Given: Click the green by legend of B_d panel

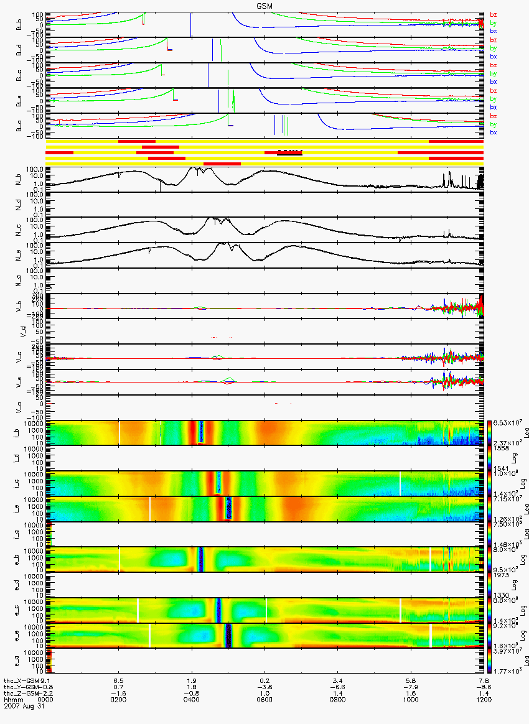Looking at the screenshot, I should (x=494, y=48).
